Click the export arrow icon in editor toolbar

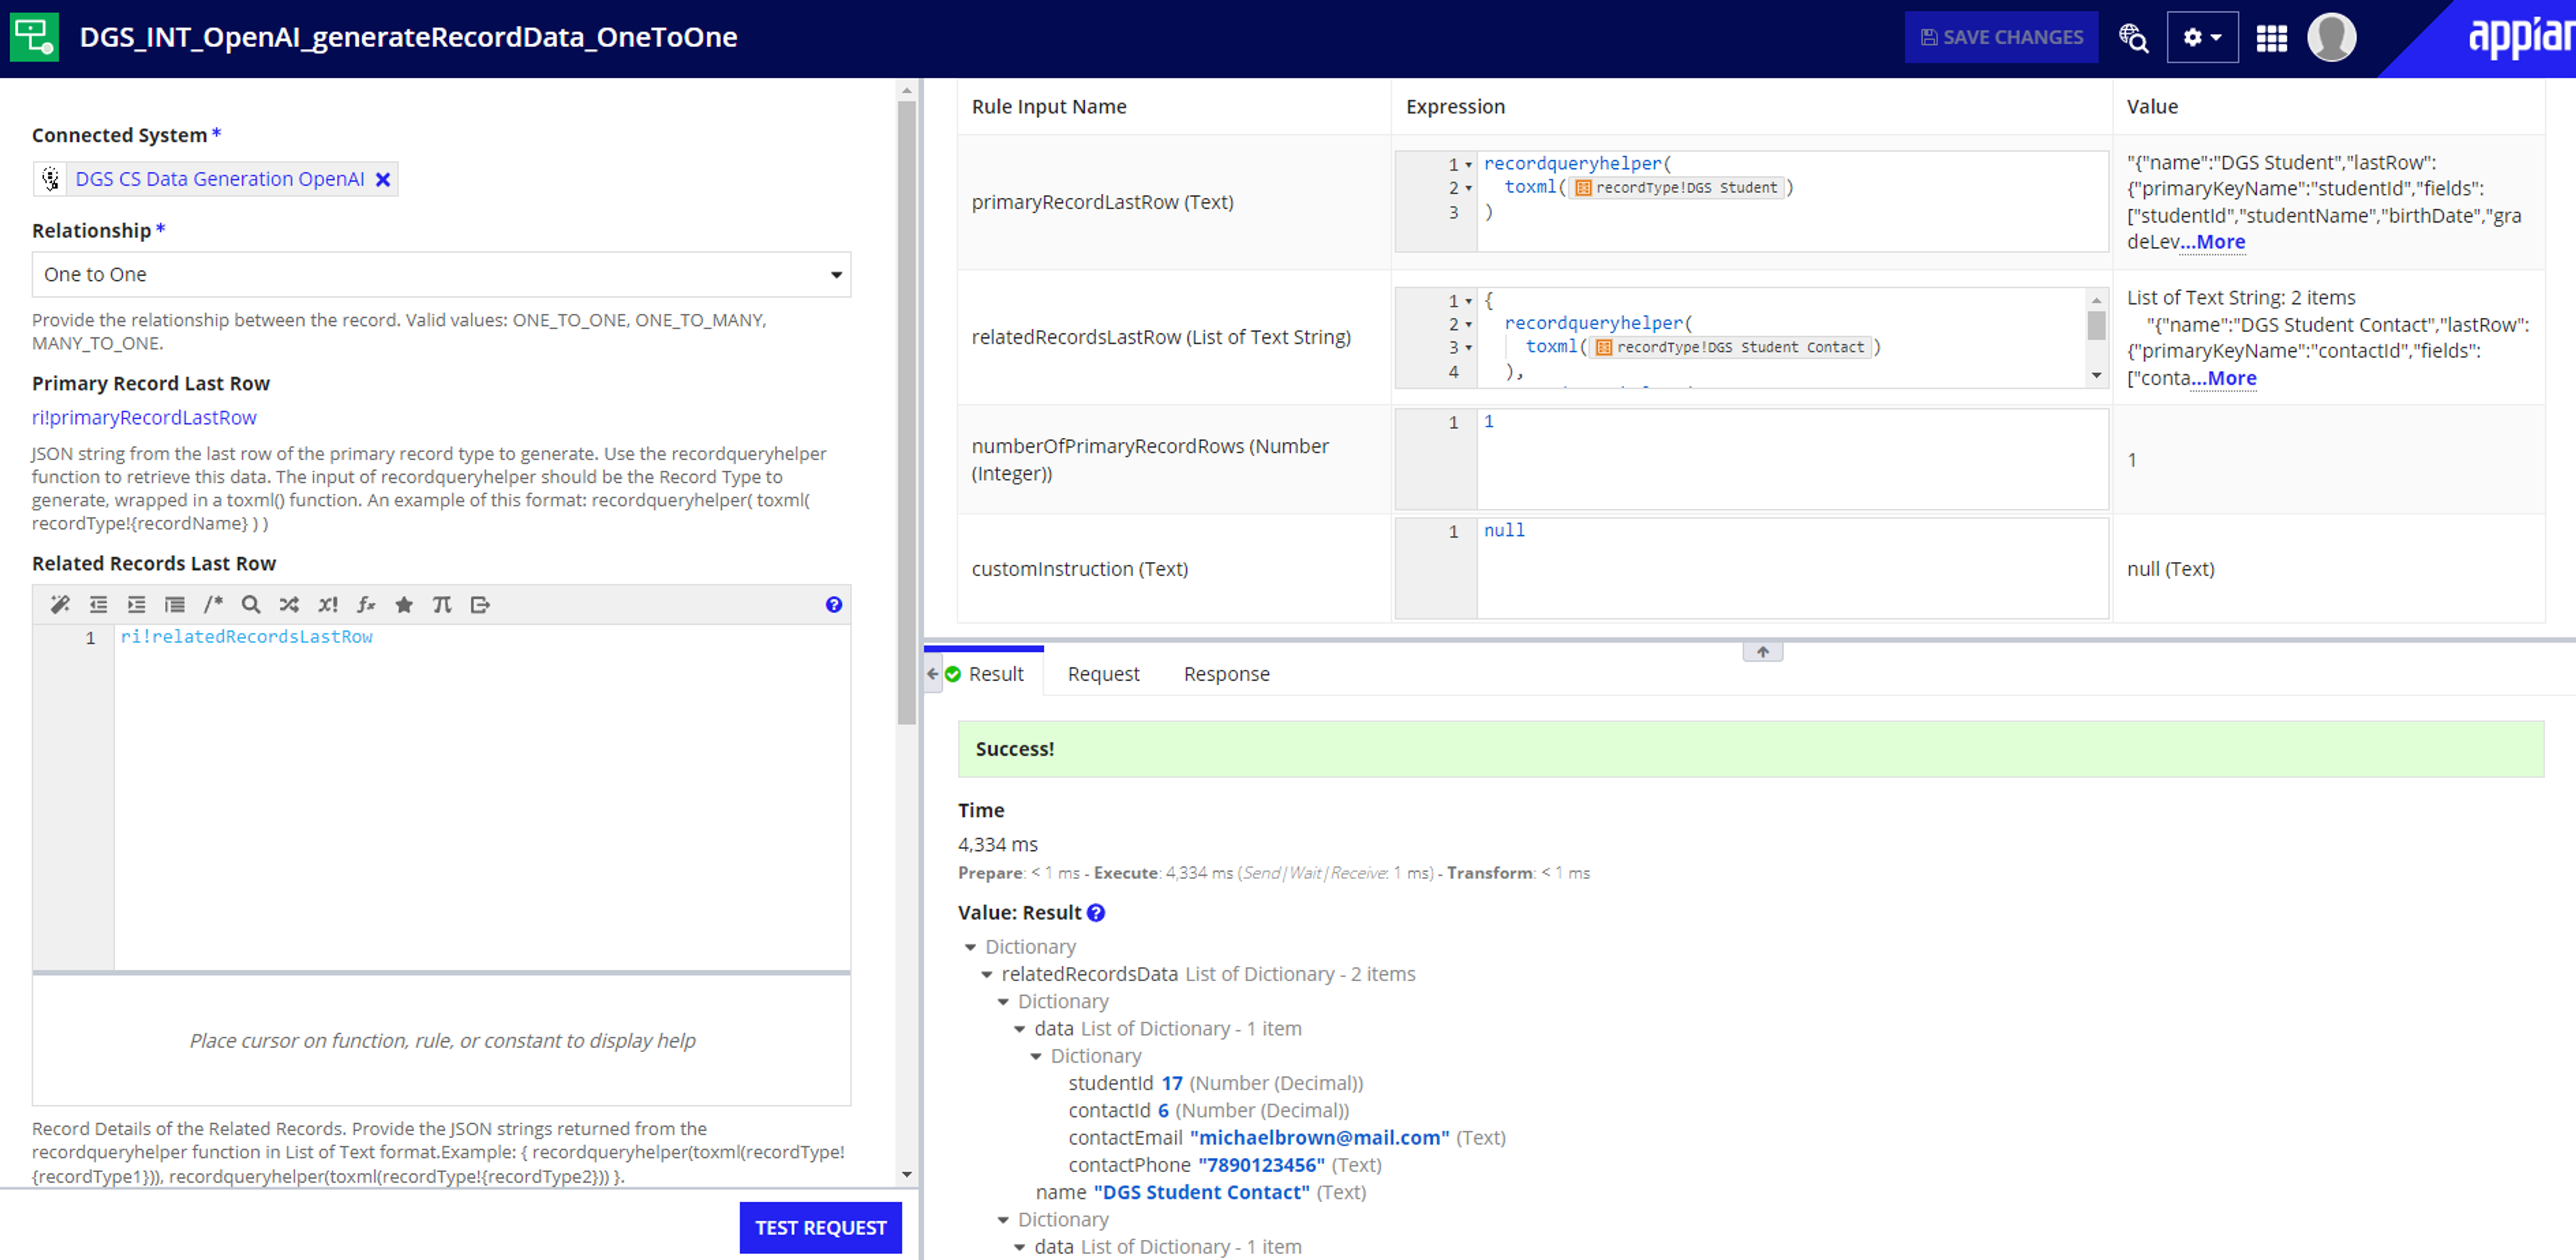(480, 604)
